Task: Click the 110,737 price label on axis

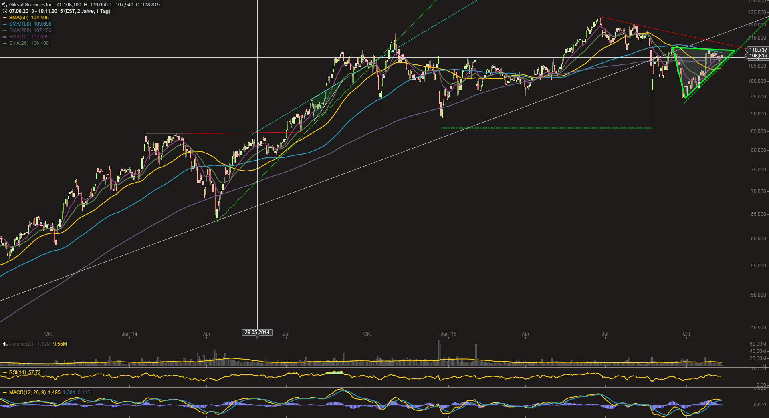Action: (x=758, y=50)
